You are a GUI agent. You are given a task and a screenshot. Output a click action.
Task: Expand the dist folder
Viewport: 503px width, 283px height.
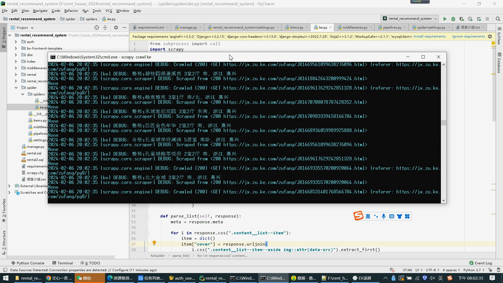coord(16,55)
